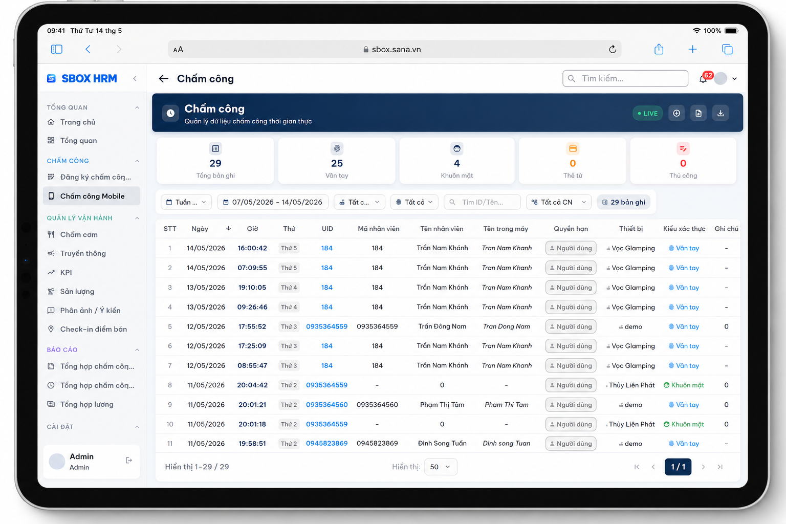
Task: Click the document export icon in header
Action: click(698, 113)
